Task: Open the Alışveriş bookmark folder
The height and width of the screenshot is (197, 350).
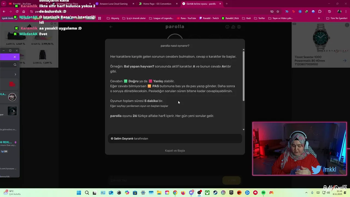Action: (113, 18)
